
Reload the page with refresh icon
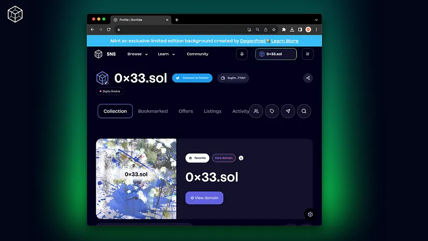coord(109,29)
